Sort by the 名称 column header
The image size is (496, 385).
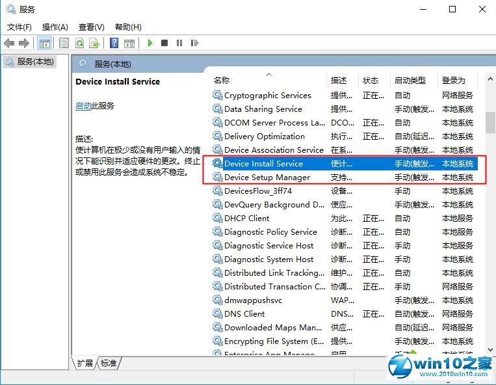tap(222, 80)
